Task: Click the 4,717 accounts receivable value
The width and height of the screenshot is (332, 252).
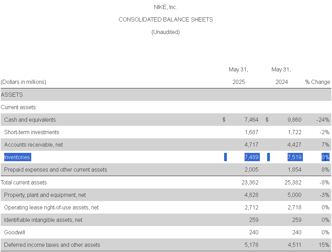Action: (251, 145)
